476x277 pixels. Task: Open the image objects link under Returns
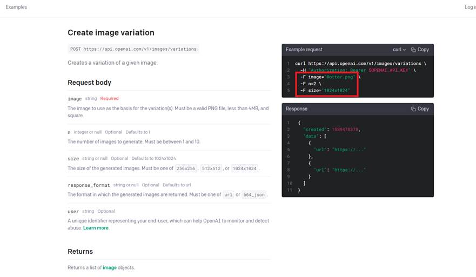110,268
